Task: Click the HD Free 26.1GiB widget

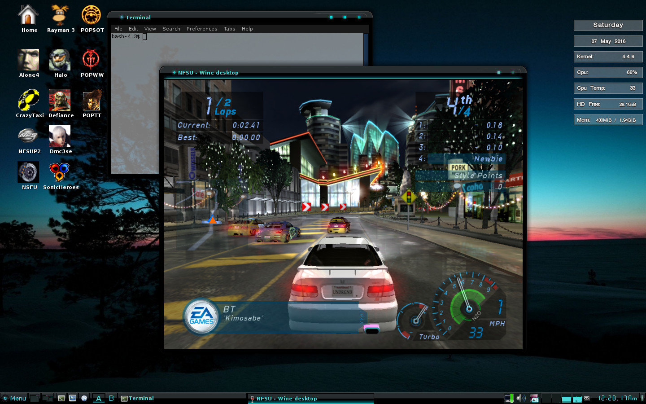Action: pos(608,104)
